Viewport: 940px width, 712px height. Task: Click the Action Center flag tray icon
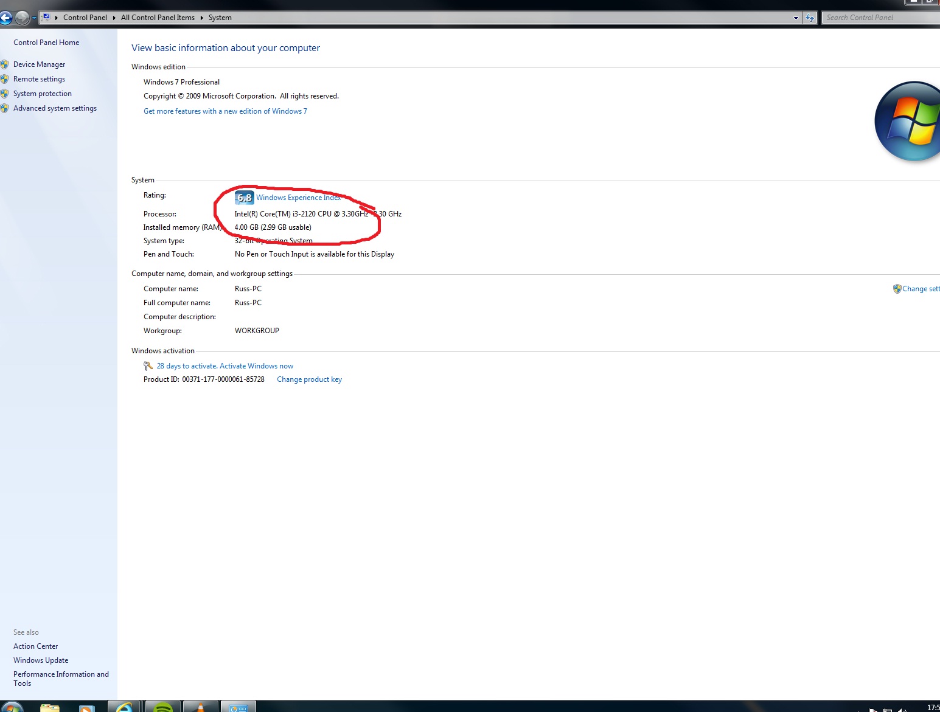pyautogui.click(x=874, y=710)
